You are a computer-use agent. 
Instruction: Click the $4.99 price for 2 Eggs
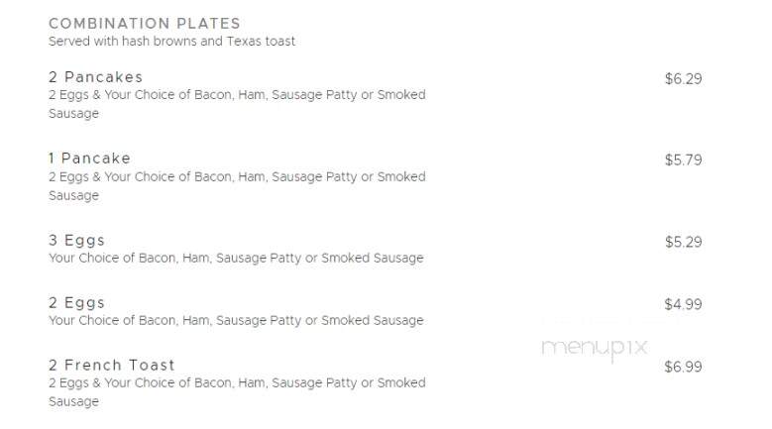click(684, 304)
